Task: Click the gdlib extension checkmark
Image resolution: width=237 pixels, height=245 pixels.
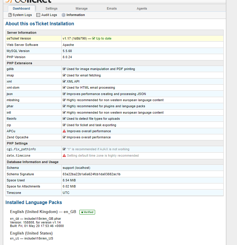Action: coord(64,69)
